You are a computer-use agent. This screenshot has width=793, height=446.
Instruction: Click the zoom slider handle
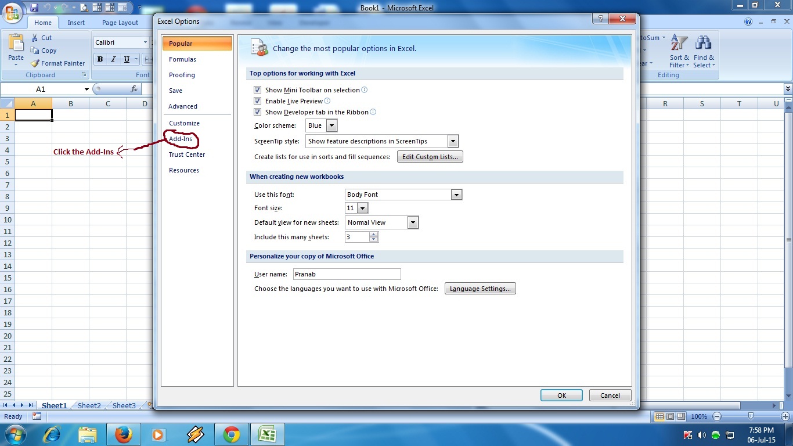(751, 416)
